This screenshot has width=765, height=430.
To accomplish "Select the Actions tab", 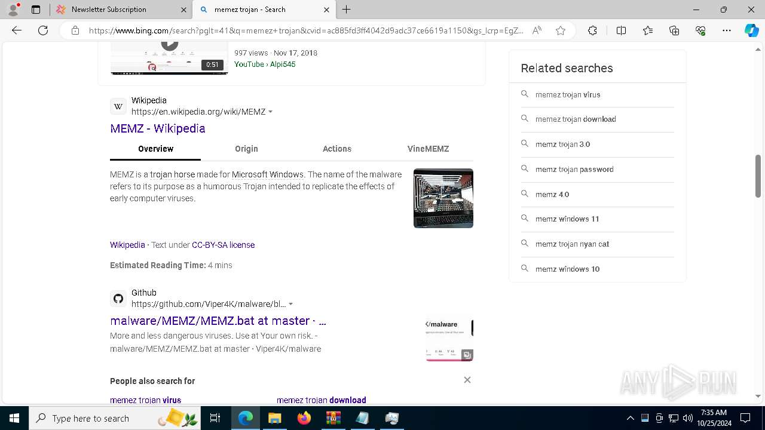I will (337, 149).
